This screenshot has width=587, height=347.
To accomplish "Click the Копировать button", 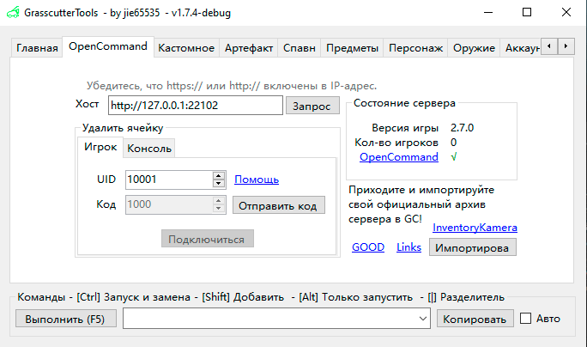I will (475, 319).
